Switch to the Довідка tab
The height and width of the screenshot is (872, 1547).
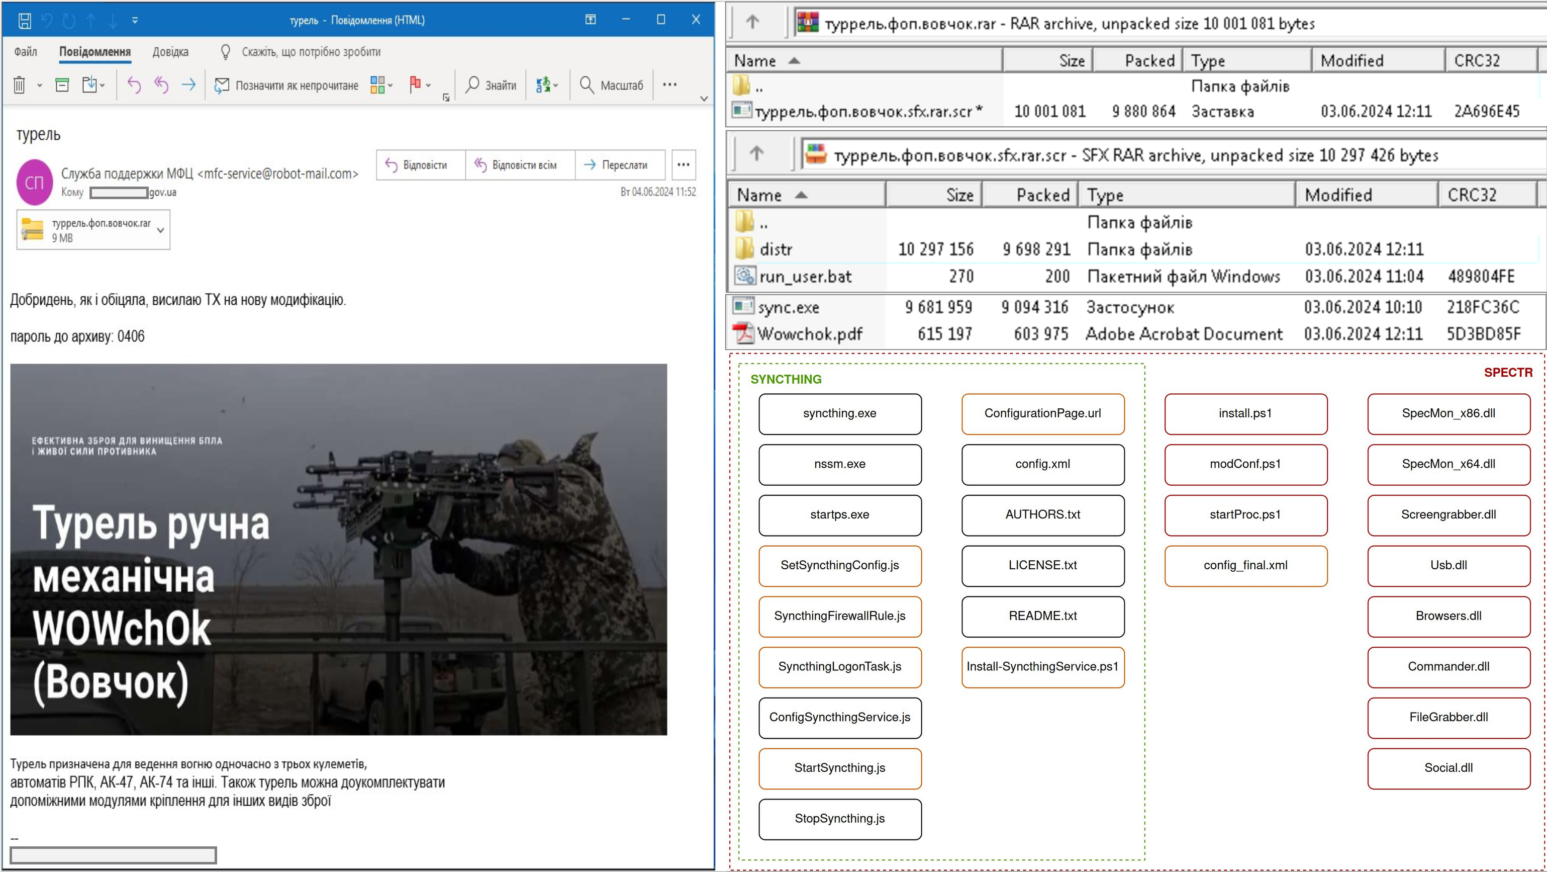coord(170,52)
